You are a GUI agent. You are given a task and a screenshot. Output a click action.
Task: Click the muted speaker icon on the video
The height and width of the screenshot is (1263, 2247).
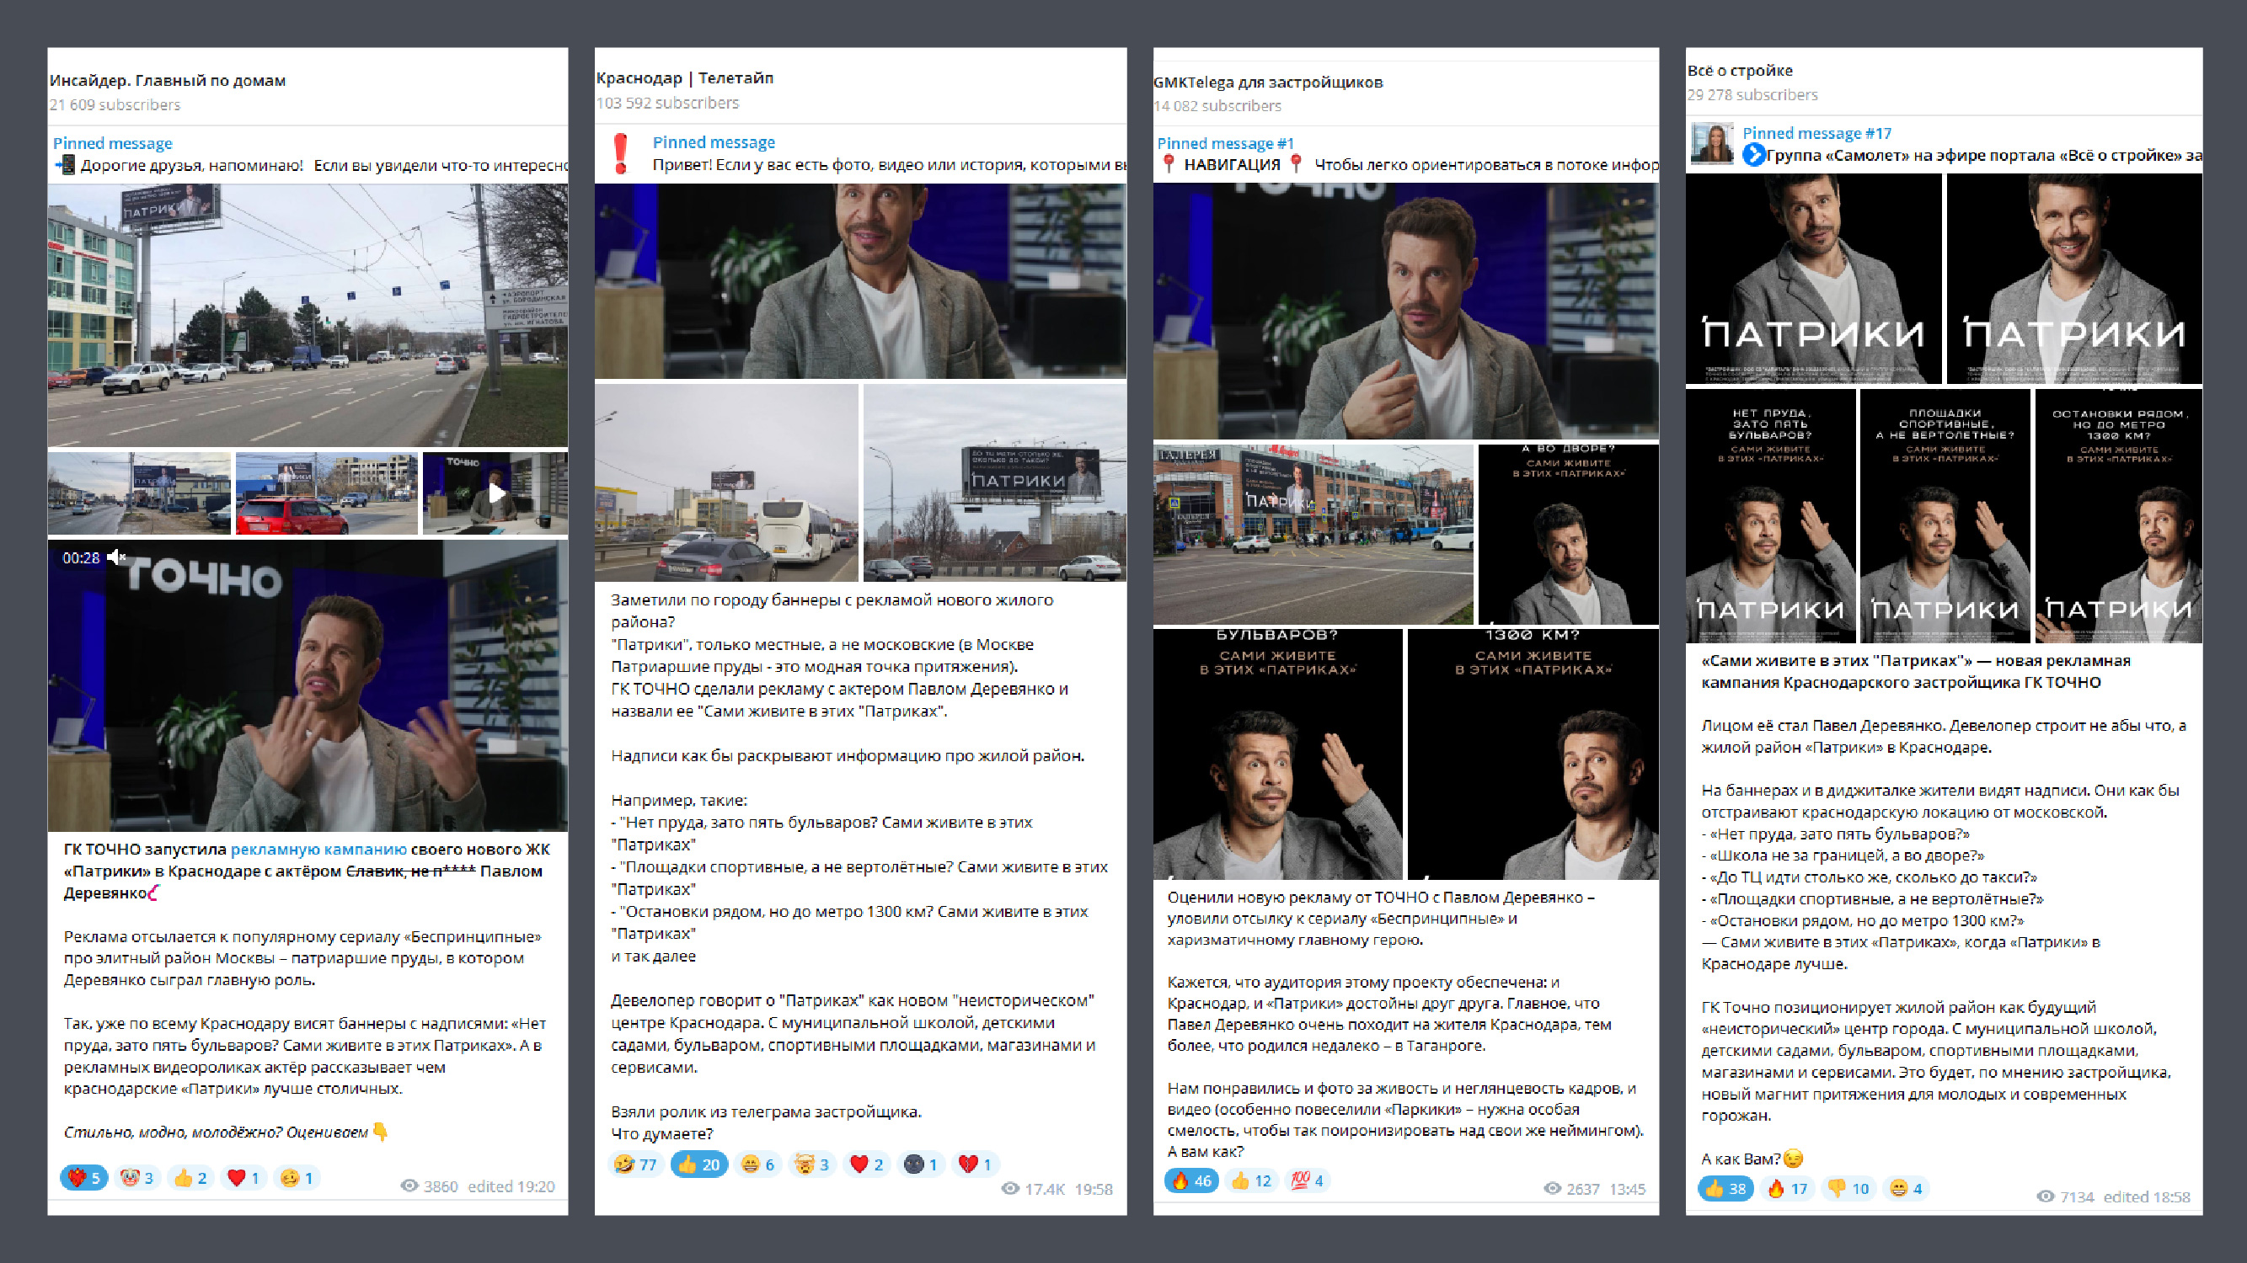tap(118, 557)
